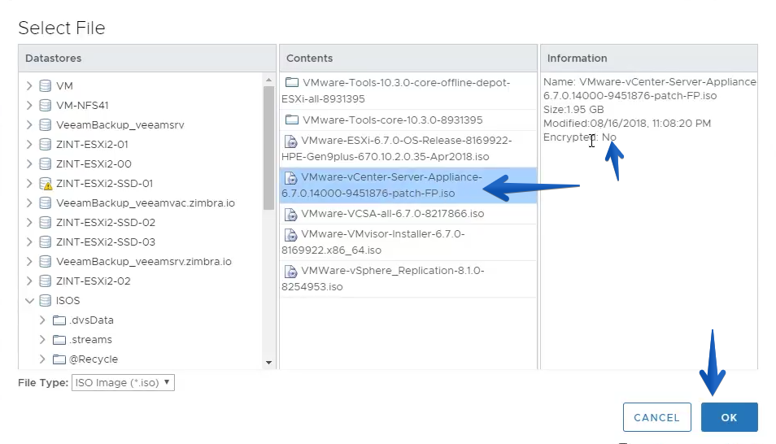Click the VMware-VCSA-all-6.7.0 ISO file icon
The image size is (776, 444).
pos(290,215)
